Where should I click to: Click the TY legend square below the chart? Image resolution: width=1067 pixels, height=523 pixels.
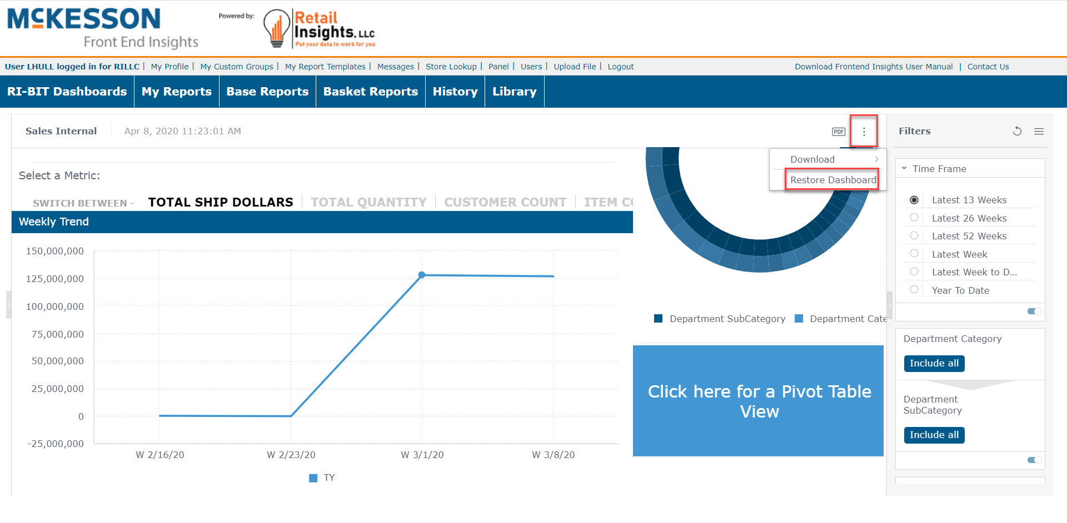313,477
